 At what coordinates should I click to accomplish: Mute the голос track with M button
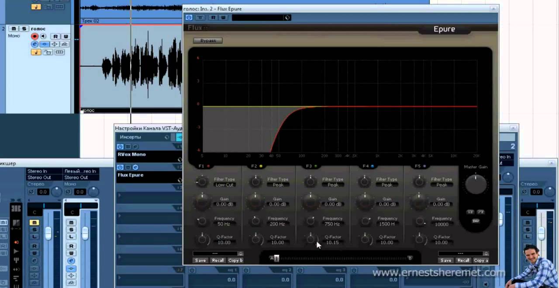tap(14, 29)
